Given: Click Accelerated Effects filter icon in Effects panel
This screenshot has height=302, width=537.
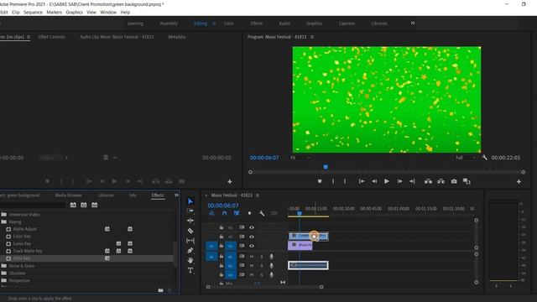Looking at the screenshot, I should 73,205.
